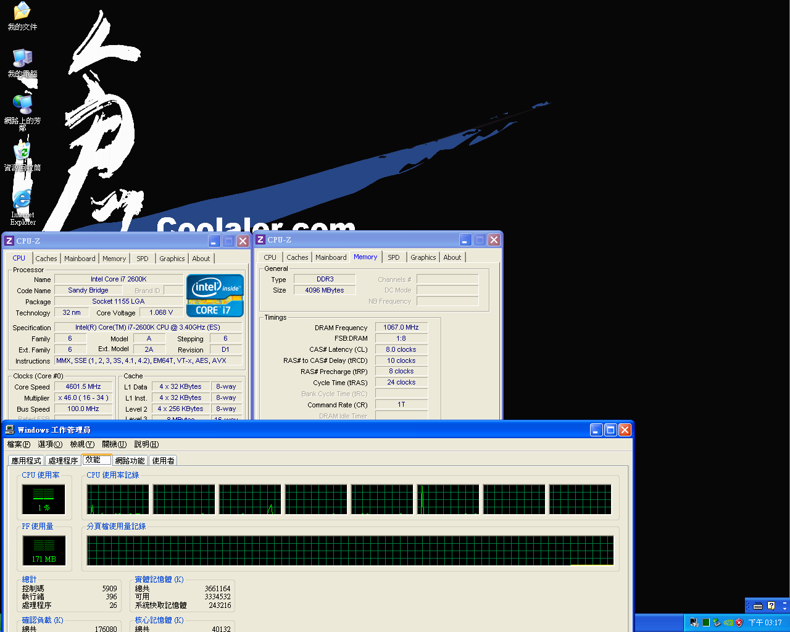This screenshot has width=790, height=632.
Task: Open language bar options small arrow
Action: click(x=784, y=609)
